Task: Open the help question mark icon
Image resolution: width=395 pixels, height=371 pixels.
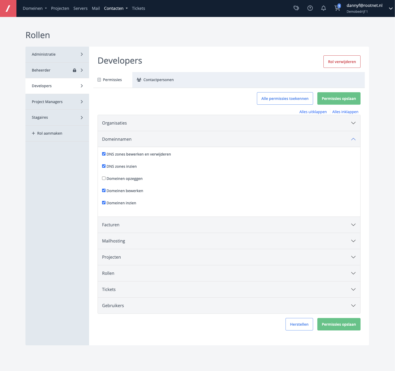Action: [310, 8]
